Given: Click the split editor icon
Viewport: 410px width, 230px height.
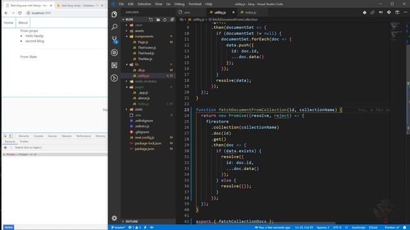Looking at the screenshot, I should click(397, 12).
